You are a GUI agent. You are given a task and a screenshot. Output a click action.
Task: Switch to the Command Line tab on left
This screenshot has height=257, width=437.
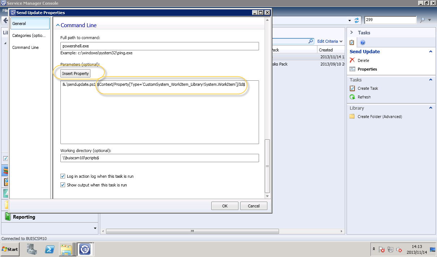pos(25,47)
